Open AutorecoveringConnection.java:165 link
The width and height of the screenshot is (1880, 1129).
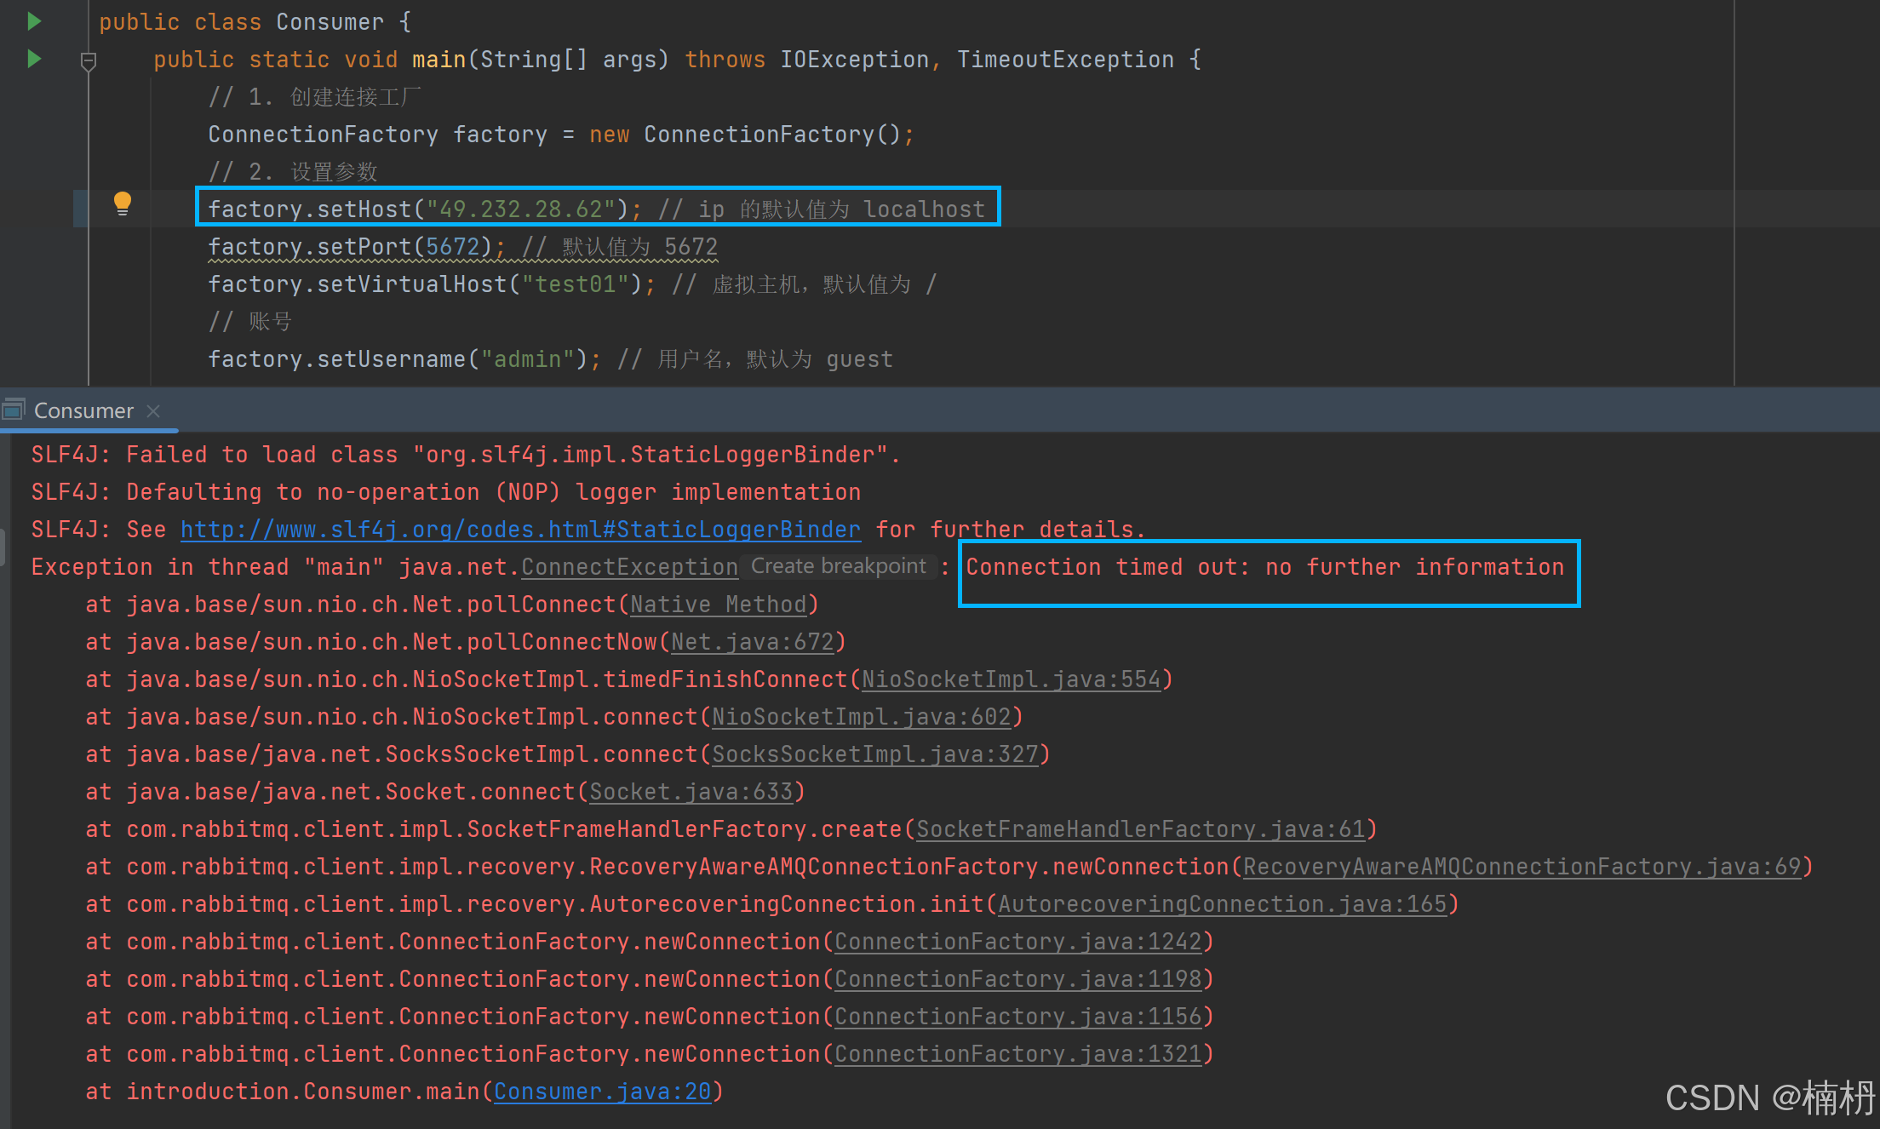(1223, 904)
